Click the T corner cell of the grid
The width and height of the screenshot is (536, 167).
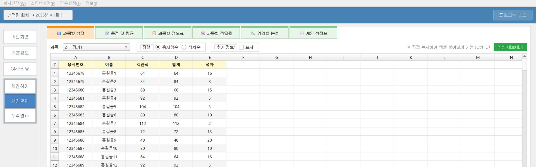click(x=55, y=65)
